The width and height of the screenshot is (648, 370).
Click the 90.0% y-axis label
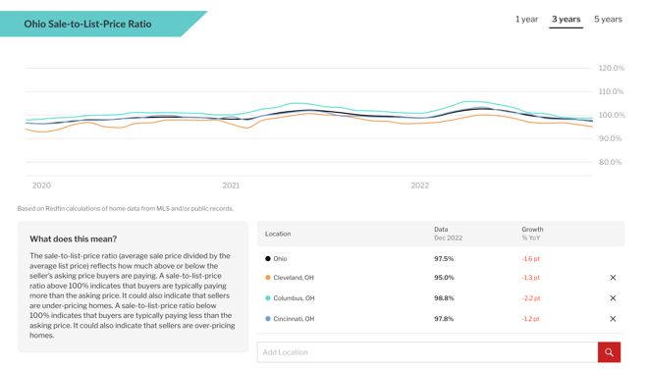[611, 138]
